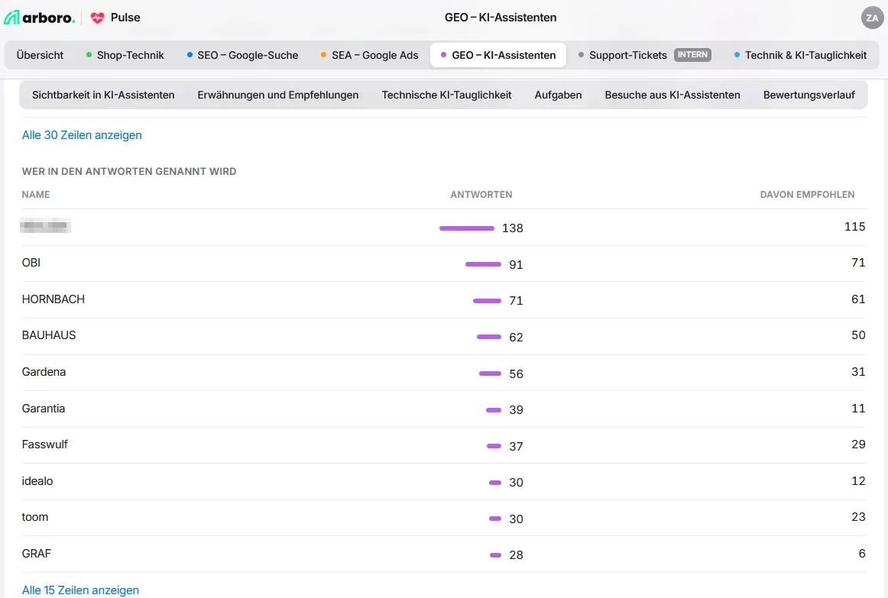Screen dimensions: 888x598
Task: Click the BAUHAUS row name
Action: tap(49, 335)
